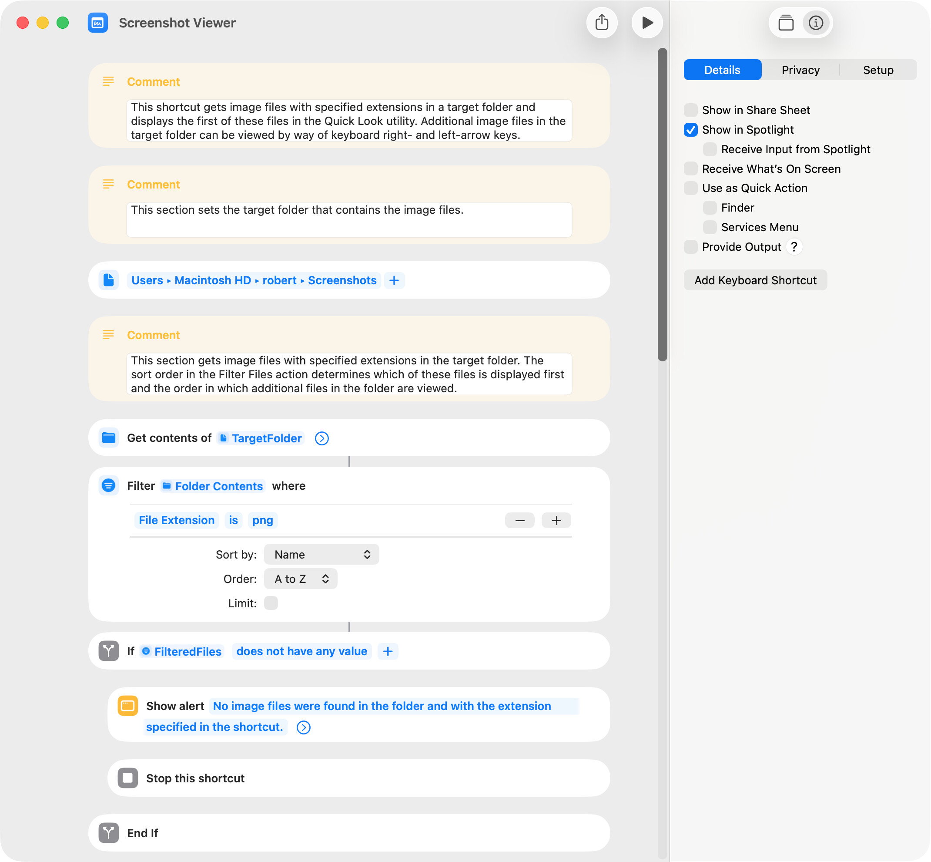Click the shortcut details info icon

[x=815, y=23]
